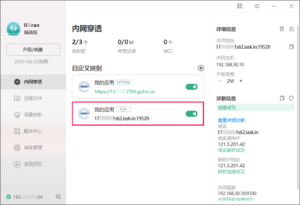The height and width of the screenshot is (205, 300).
Task: Click the 场景映射 icon
Action: [17, 115]
